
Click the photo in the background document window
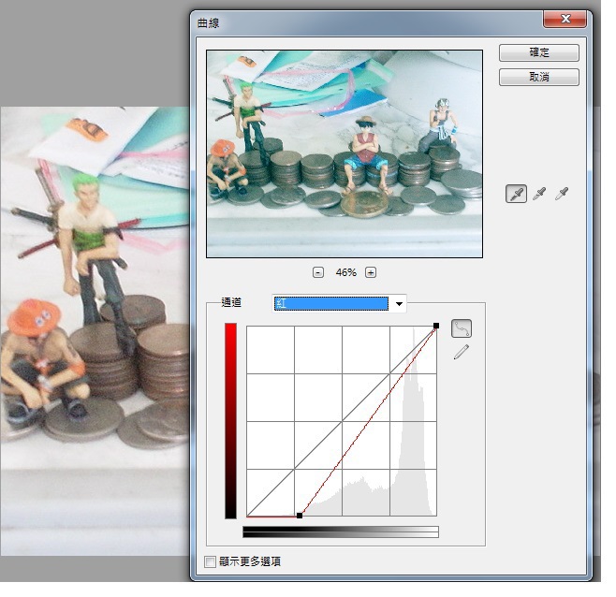point(95,331)
